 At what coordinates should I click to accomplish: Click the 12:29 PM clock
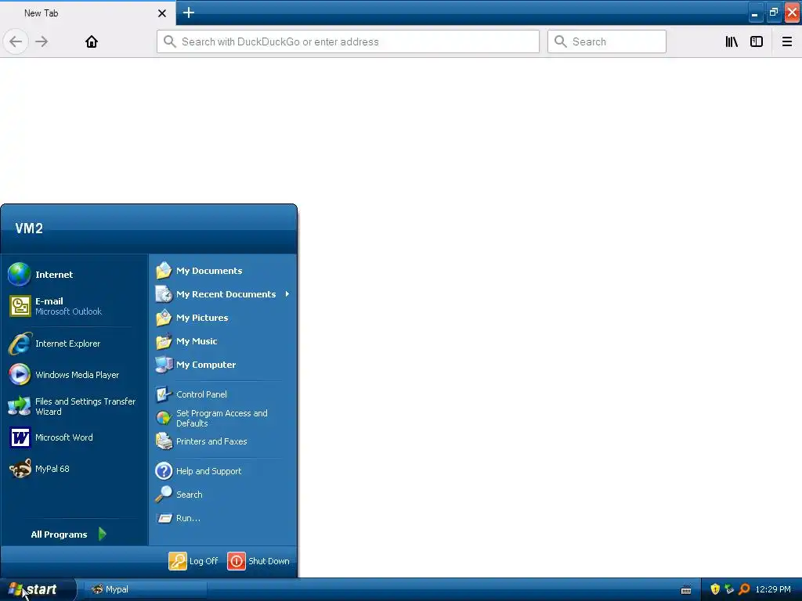pos(773,589)
